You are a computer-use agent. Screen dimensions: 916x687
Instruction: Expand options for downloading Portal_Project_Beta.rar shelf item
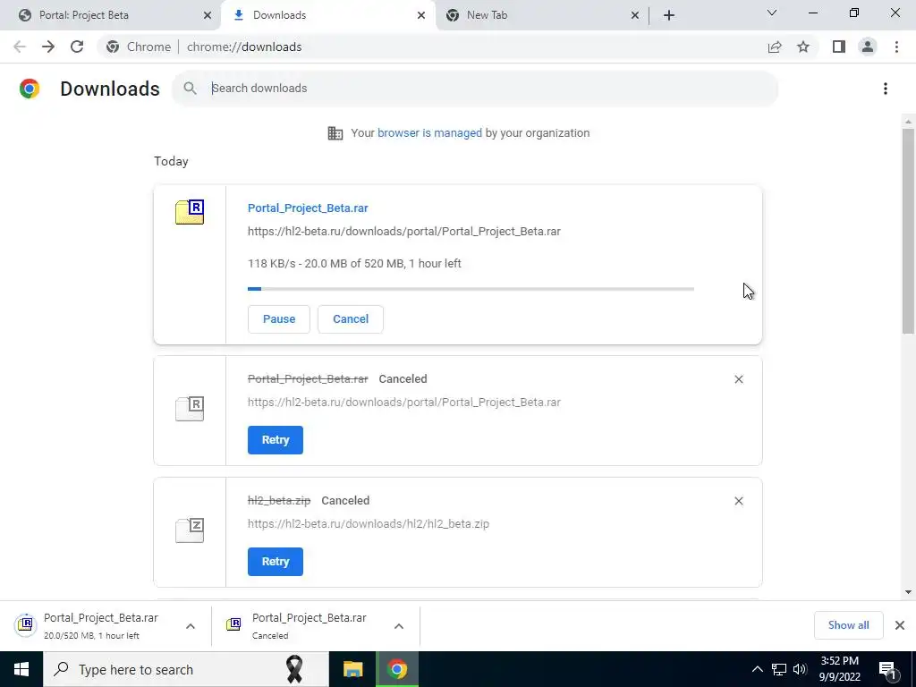191,626
